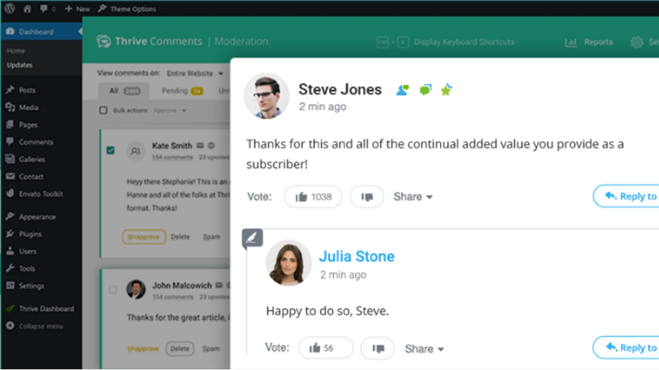The image size is (659, 370).
Task: Open the bulk actions Approve dropdown
Action: click(170, 111)
